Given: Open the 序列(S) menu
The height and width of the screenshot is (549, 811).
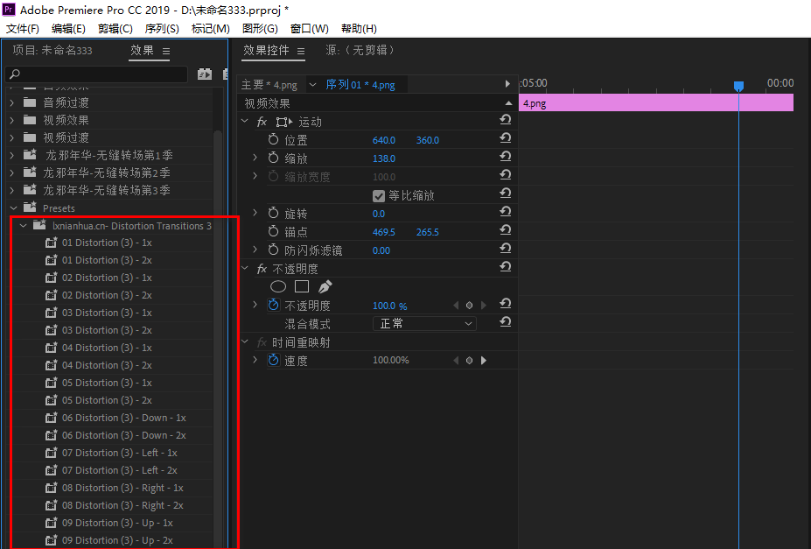Looking at the screenshot, I should pyautogui.click(x=162, y=29).
